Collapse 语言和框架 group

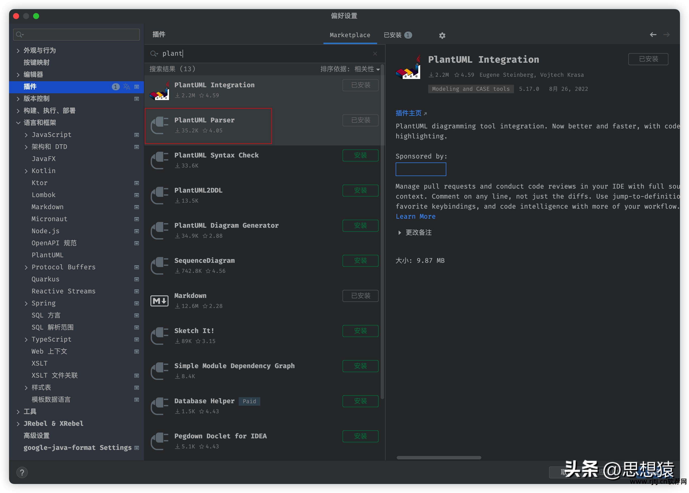coord(18,123)
